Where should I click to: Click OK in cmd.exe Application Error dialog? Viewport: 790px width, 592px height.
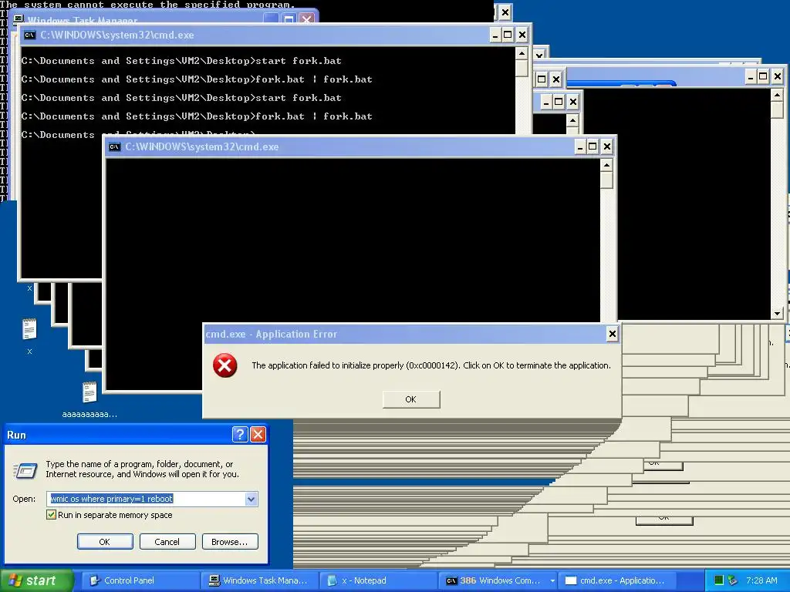tap(411, 399)
